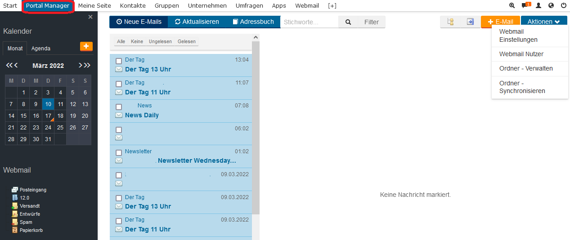Click the email list scrollbar up arrow
The height and width of the screenshot is (240, 570).
[256, 38]
